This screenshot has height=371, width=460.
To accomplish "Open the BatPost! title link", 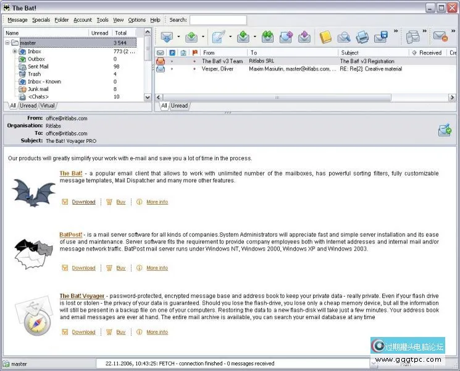I will (x=71, y=235).
